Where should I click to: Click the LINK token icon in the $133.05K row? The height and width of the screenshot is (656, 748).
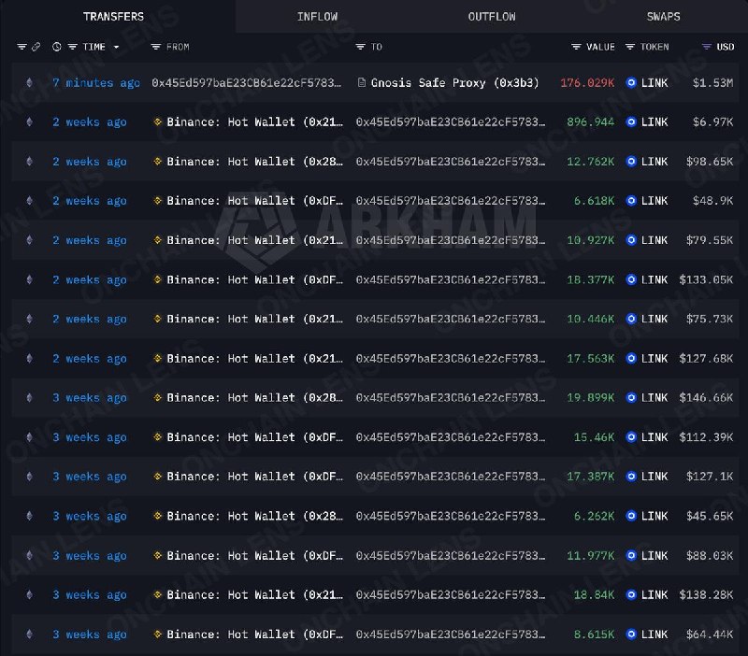631,279
